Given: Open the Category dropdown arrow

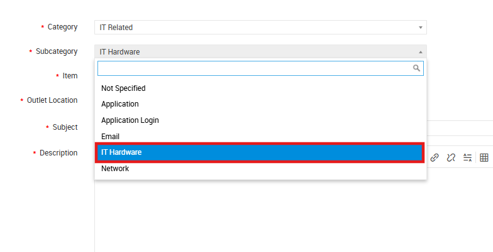Looking at the screenshot, I should coord(420,28).
